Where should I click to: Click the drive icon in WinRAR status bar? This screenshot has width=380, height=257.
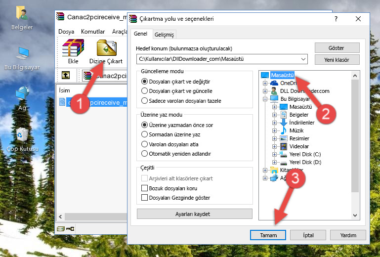[61, 228]
